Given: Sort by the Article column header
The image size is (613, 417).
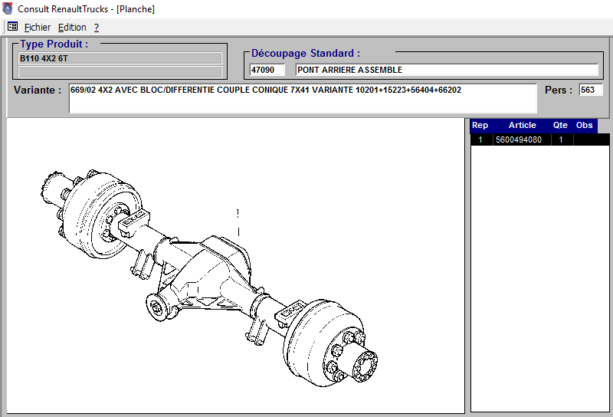Looking at the screenshot, I should click(x=523, y=126).
